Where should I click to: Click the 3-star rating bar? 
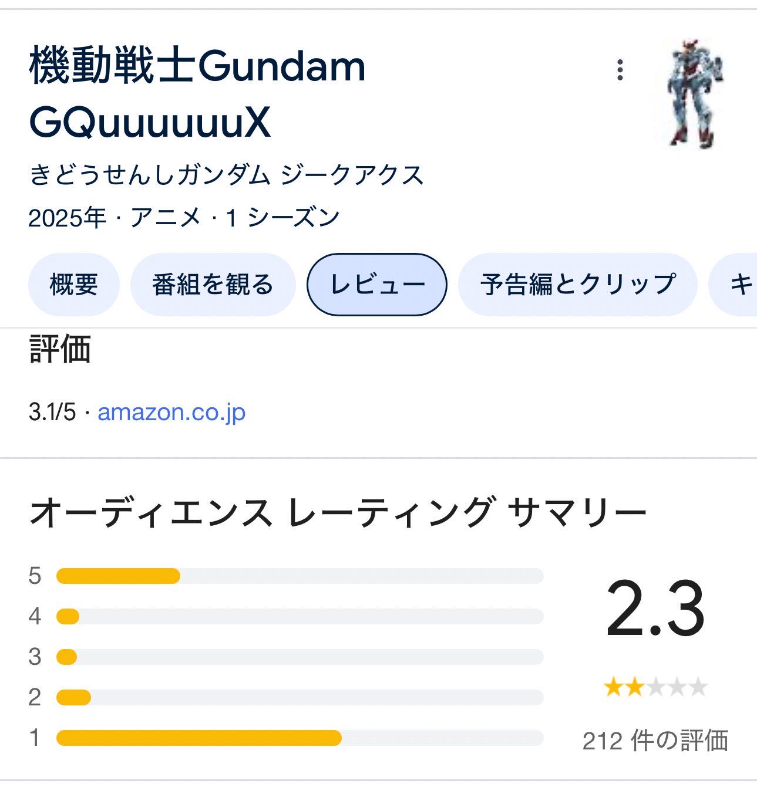point(300,657)
